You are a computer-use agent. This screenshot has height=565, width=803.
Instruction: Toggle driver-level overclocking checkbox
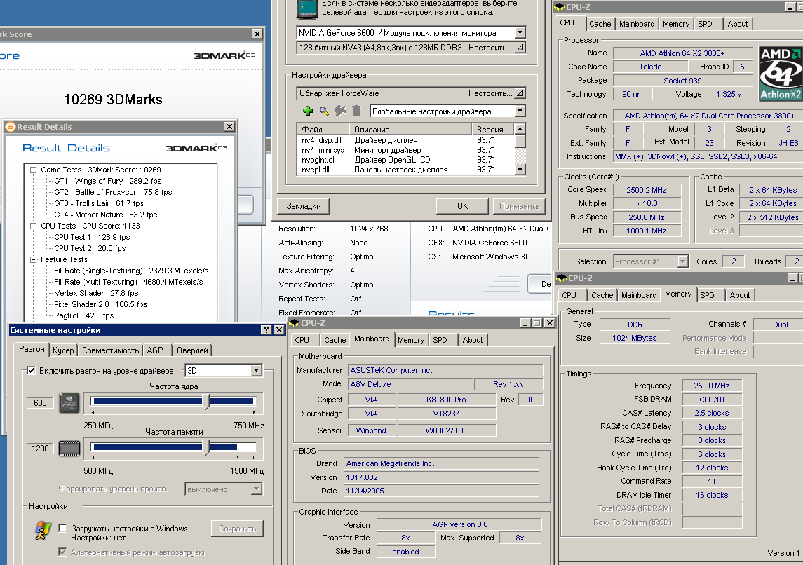tap(32, 370)
